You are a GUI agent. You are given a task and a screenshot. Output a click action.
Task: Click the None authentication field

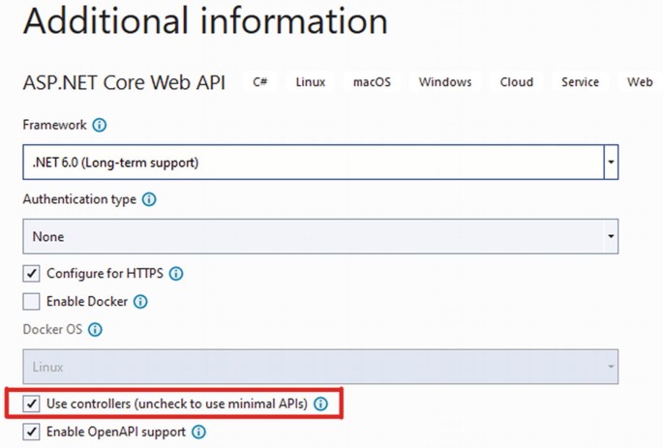point(320,236)
